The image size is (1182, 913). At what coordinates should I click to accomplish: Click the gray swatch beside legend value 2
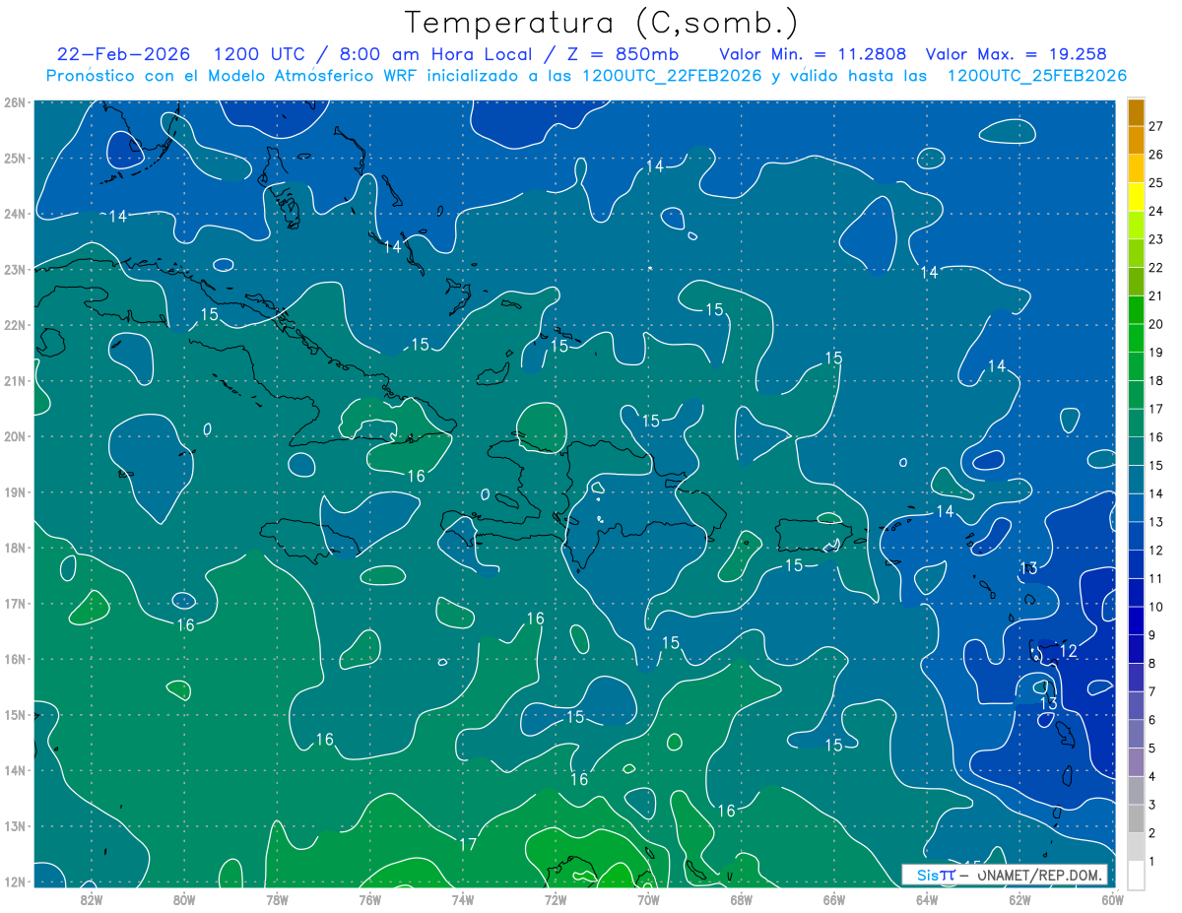[1136, 818]
